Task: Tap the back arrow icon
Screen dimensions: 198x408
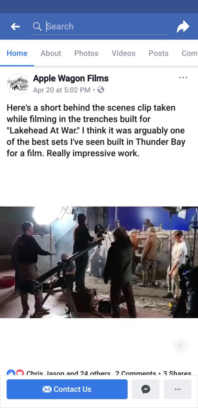Action: point(16,27)
